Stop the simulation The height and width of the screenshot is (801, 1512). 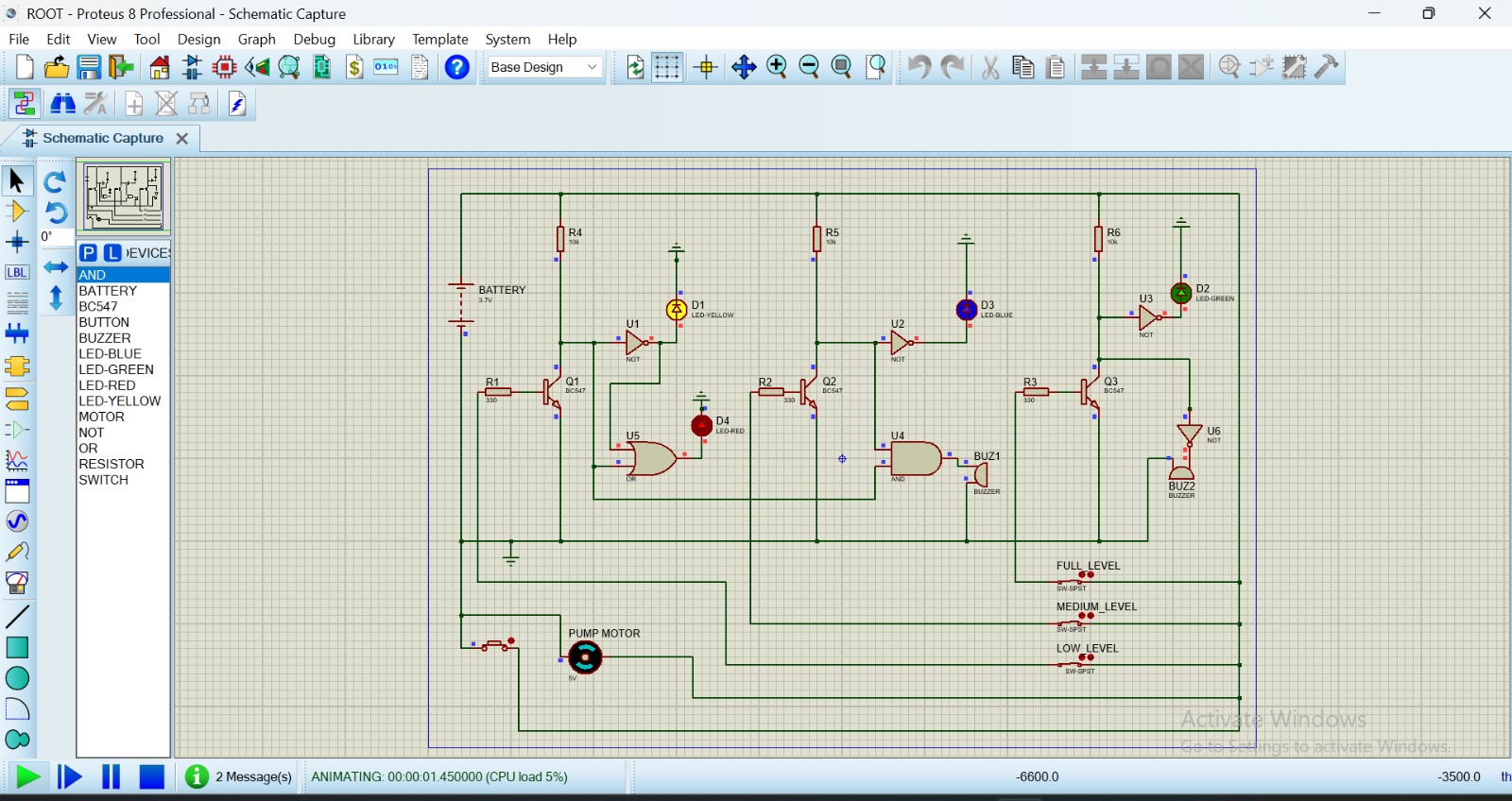[x=152, y=776]
